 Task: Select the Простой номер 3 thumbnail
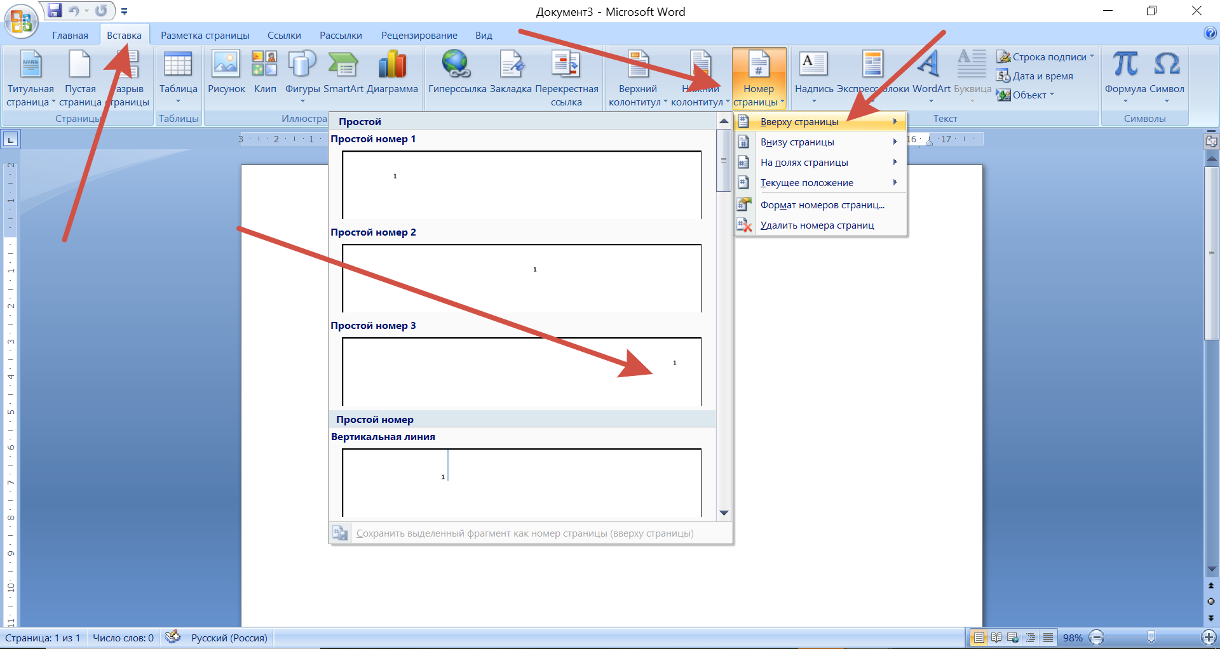[521, 371]
